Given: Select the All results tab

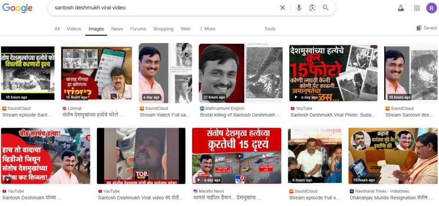Looking at the screenshot, I should click(57, 29).
